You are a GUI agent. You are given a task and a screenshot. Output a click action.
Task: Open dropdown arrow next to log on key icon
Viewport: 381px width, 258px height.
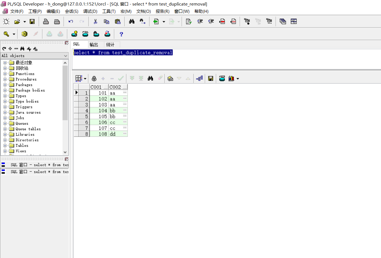coord(14,34)
